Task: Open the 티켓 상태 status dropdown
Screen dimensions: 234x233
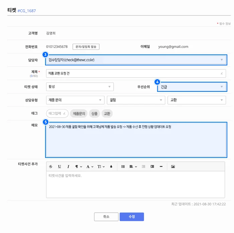Action: pyautogui.click(x=80, y=87)
